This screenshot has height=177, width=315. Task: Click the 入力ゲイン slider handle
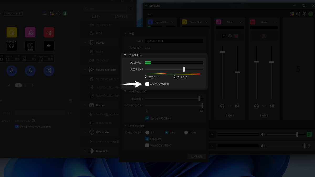point(184,69)
